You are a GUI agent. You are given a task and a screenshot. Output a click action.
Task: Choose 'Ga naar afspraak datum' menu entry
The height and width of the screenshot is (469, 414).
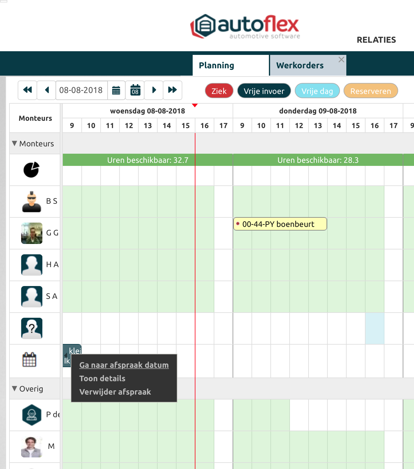[124, 365]
